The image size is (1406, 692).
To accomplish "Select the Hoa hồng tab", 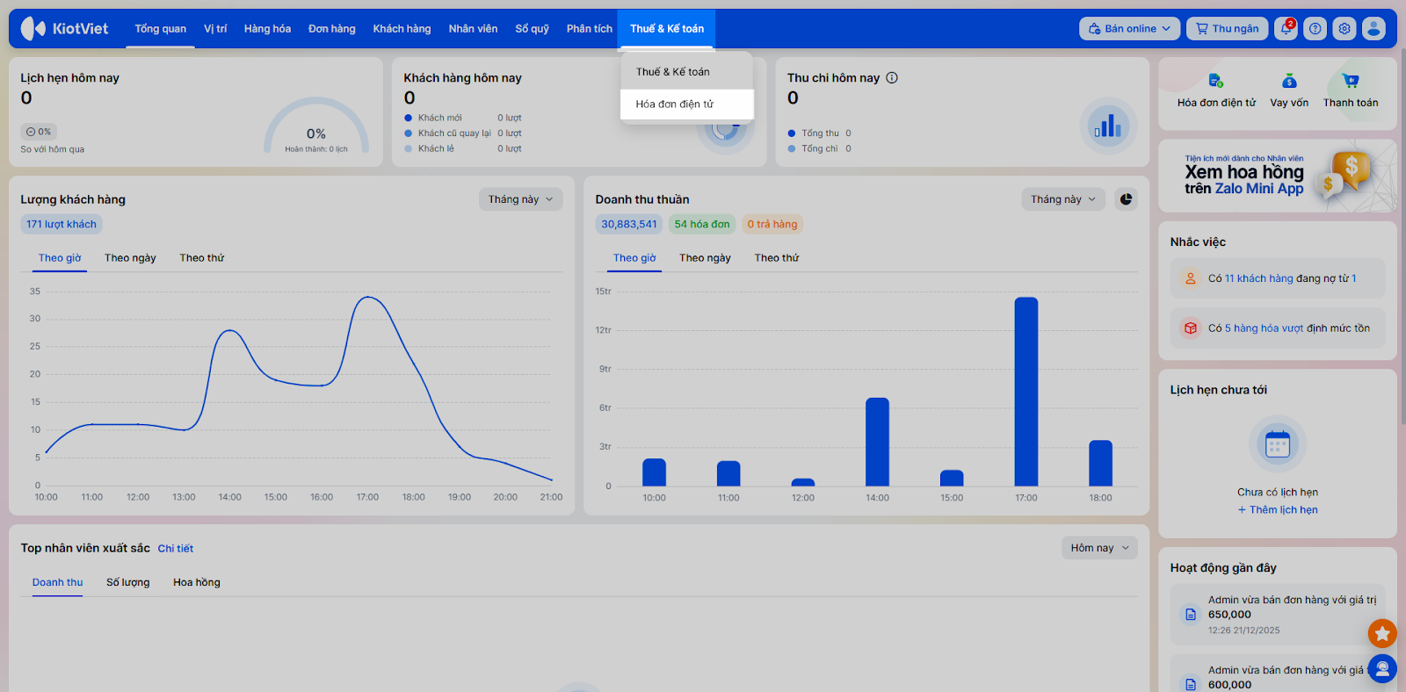I will 197,582.
